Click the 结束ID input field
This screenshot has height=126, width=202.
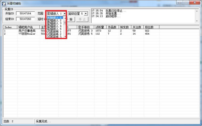(25, 19)
